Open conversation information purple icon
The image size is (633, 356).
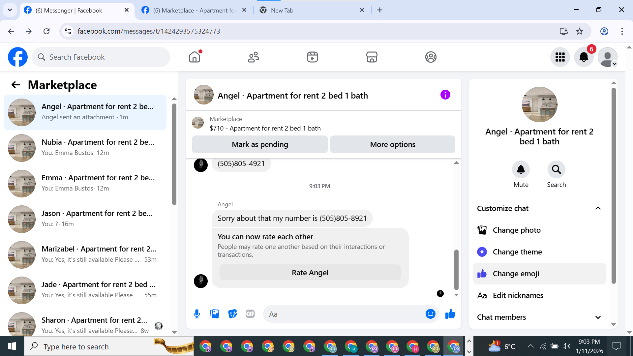click(445, 95)
